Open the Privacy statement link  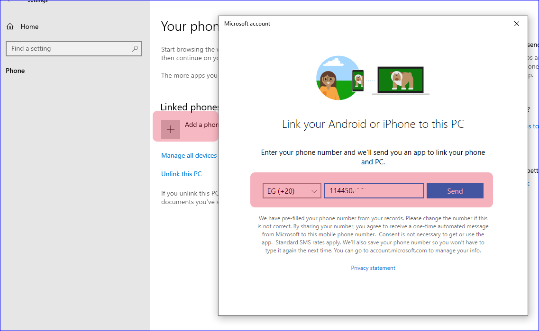(373, 268)
